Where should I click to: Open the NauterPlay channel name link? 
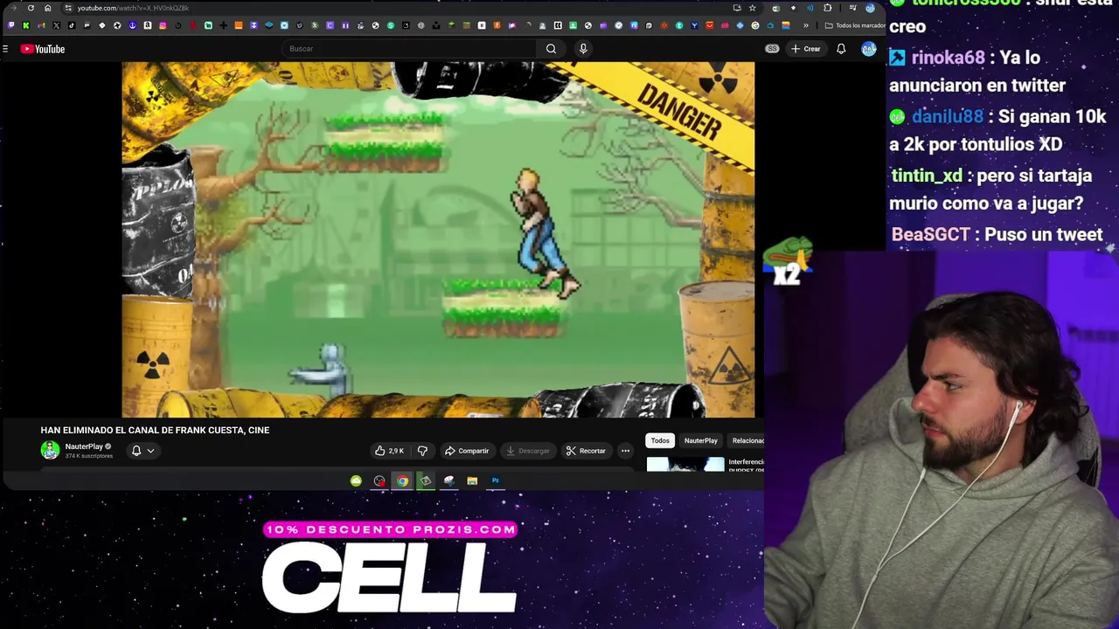[84, 446]
